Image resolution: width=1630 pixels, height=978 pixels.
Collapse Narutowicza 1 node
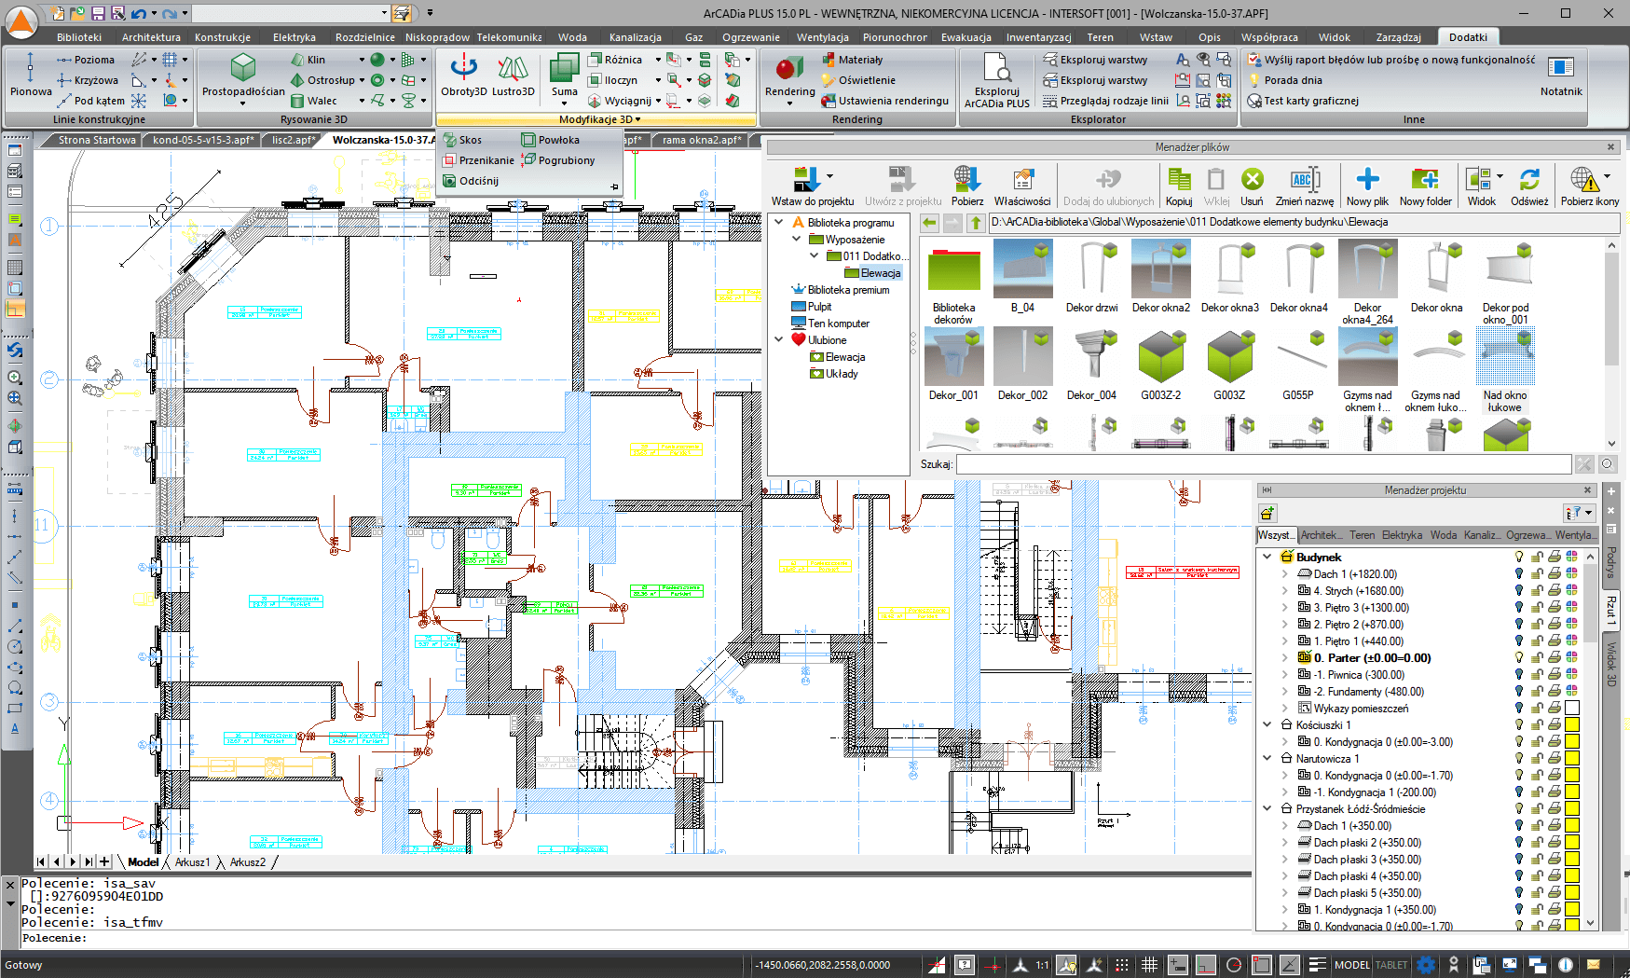point(1267,759)
